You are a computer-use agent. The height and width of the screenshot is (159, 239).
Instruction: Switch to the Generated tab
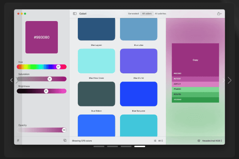pyautogui.click(x=133, y=14)
